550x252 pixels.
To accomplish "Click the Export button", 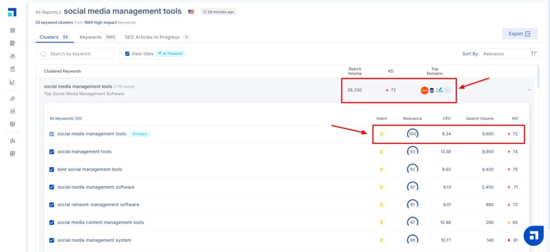I will [519, 34].
